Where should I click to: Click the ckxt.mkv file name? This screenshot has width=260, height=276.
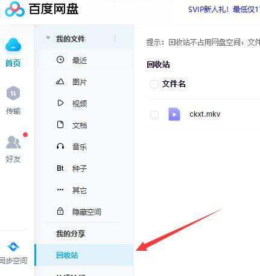click(x=205, y=114)
